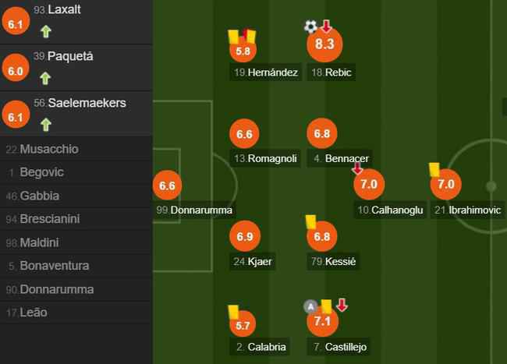
Task: Click the goal ball icon above Rebic
Action: coord(310,27)
